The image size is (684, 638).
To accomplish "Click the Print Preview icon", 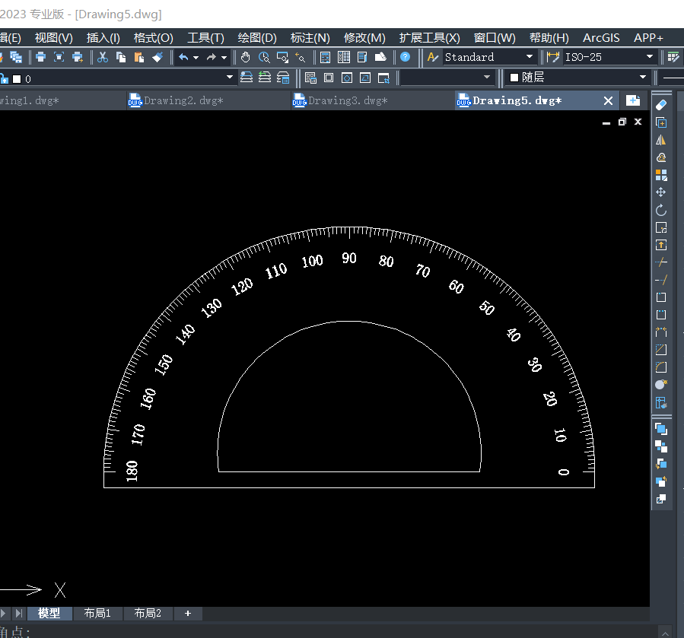I will tap(59, 57).
